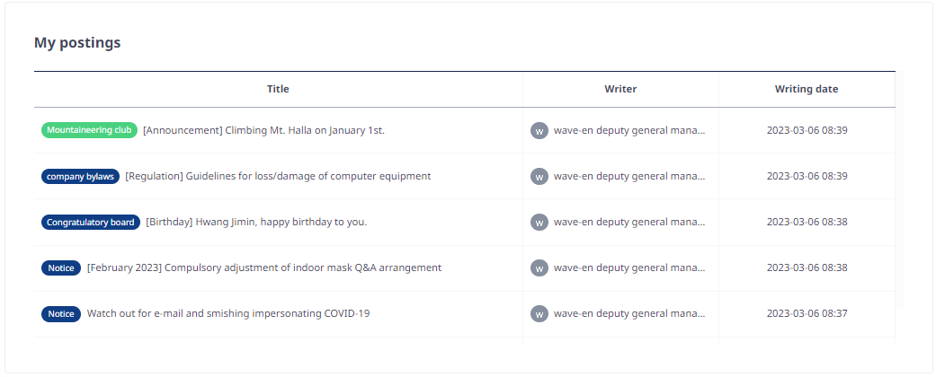Click the 08:37 writing date cell
The height and width of the screenshot is (377, 936).
(x=807, y=314)
